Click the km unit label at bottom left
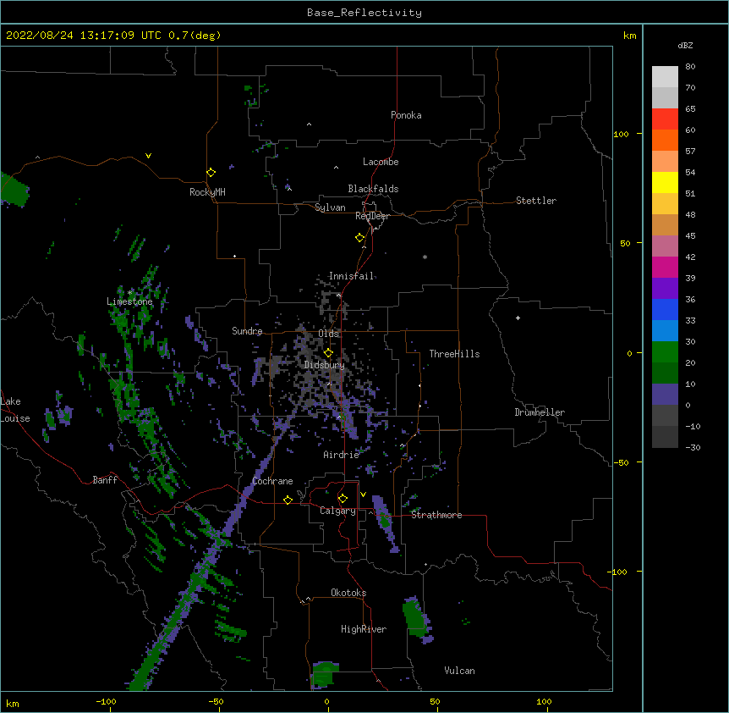The image size is (729, 713). click(x=13, y=704)
